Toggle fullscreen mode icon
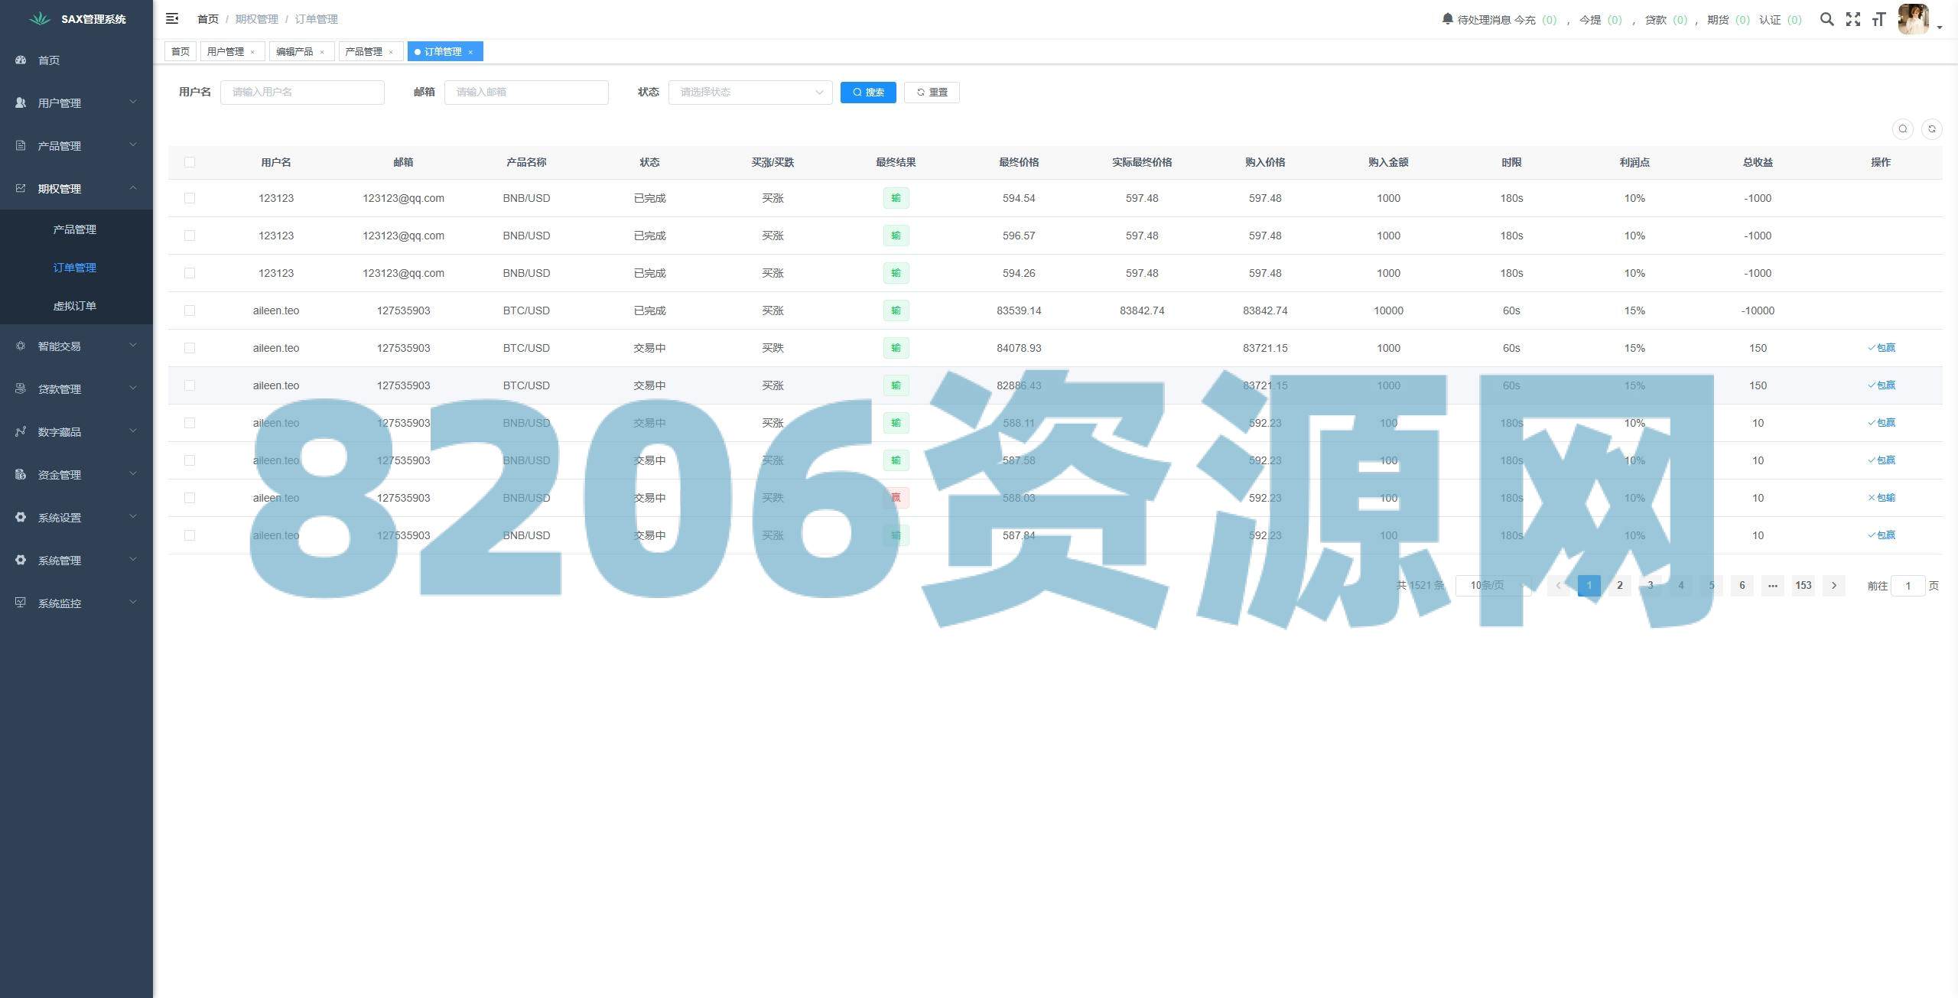Screen dimensions: 1958x998 tap(1852, 19)
